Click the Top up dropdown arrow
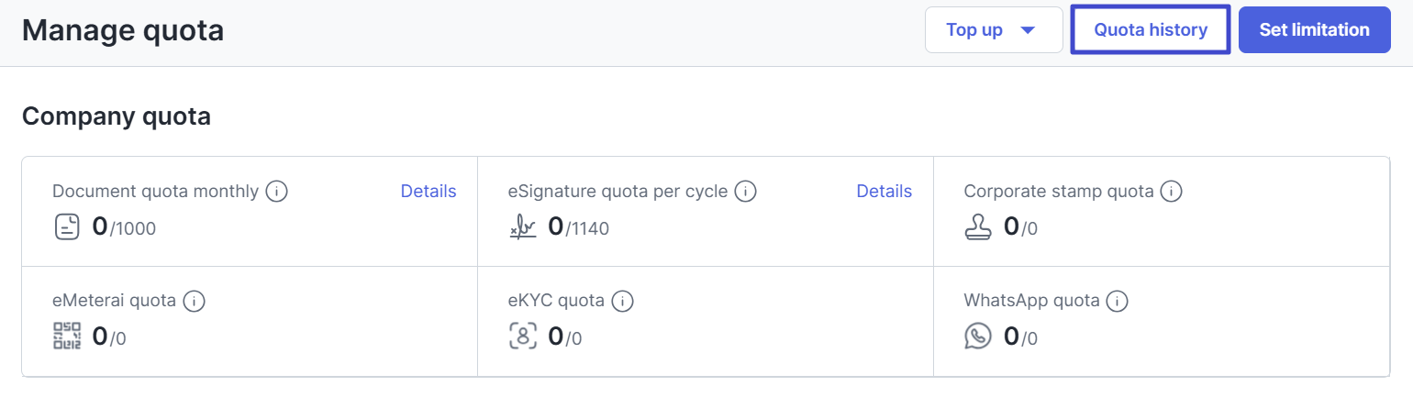Image resolution: width=1413 pixels, height=397 pixels. (1028, 30)
